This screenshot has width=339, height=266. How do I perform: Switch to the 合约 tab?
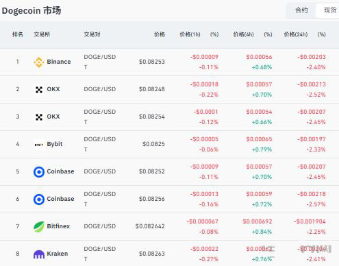pos(301,10)
